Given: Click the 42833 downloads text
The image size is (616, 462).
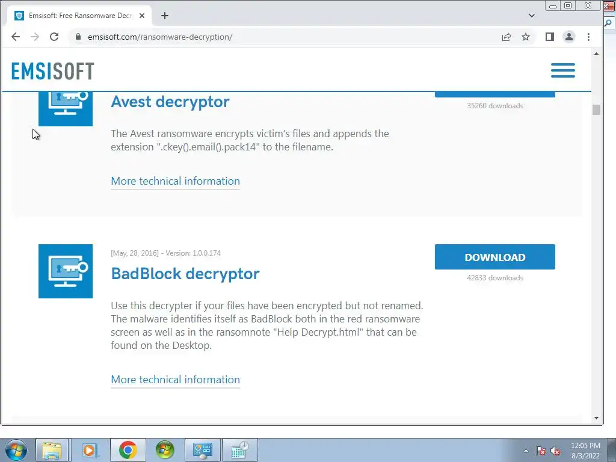Looking at the screenshot, I should [495, 278].
